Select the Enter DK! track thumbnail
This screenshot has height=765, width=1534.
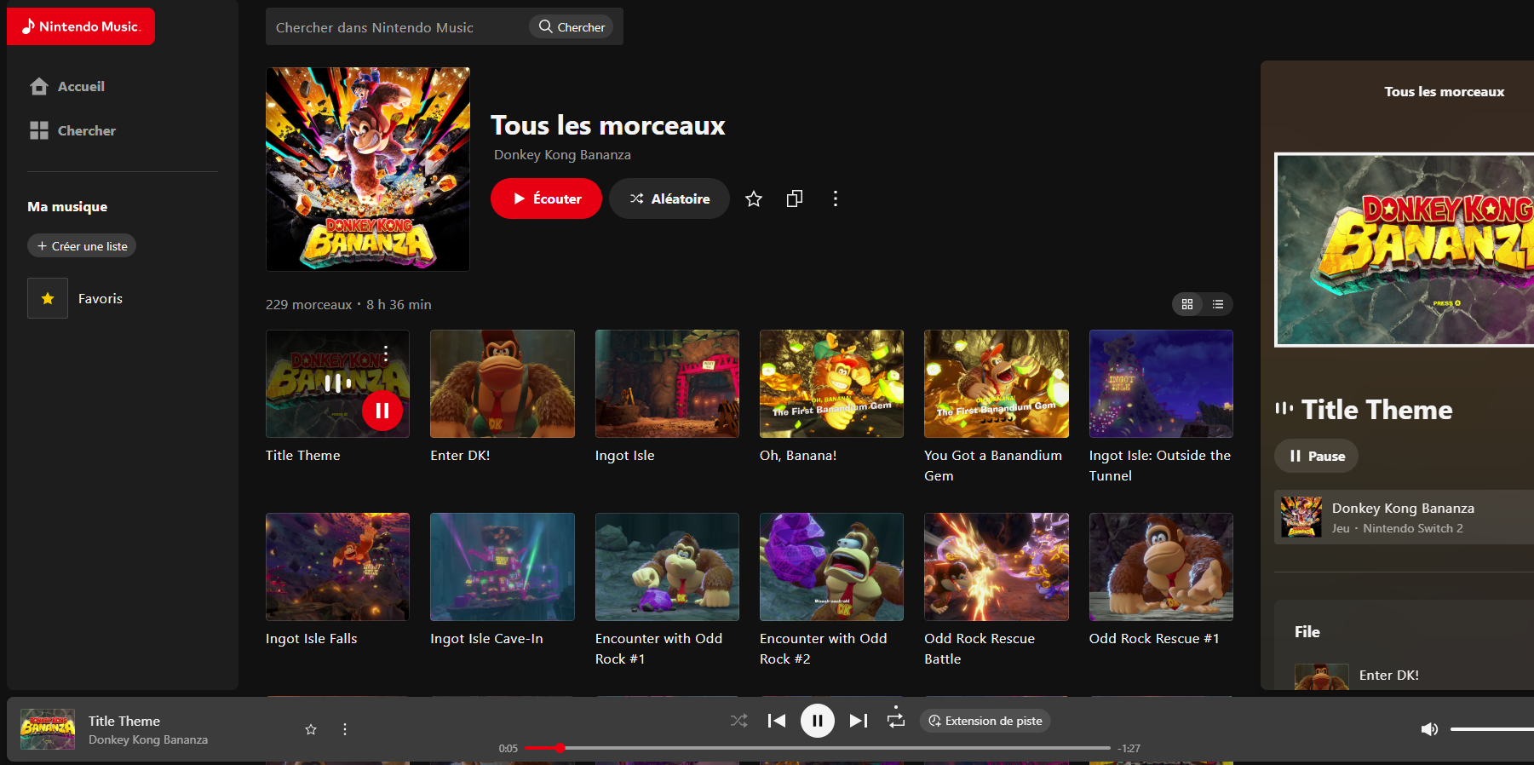click(x=503, y=383)
